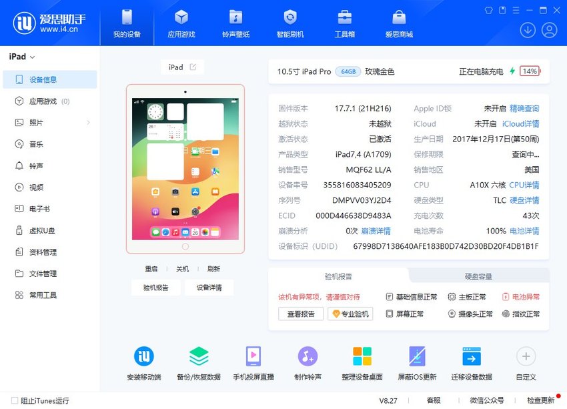The image size is (567, 409).
Task: Click the download manager arrow icon
Action: pyautogui.click(x=528, y=30)
